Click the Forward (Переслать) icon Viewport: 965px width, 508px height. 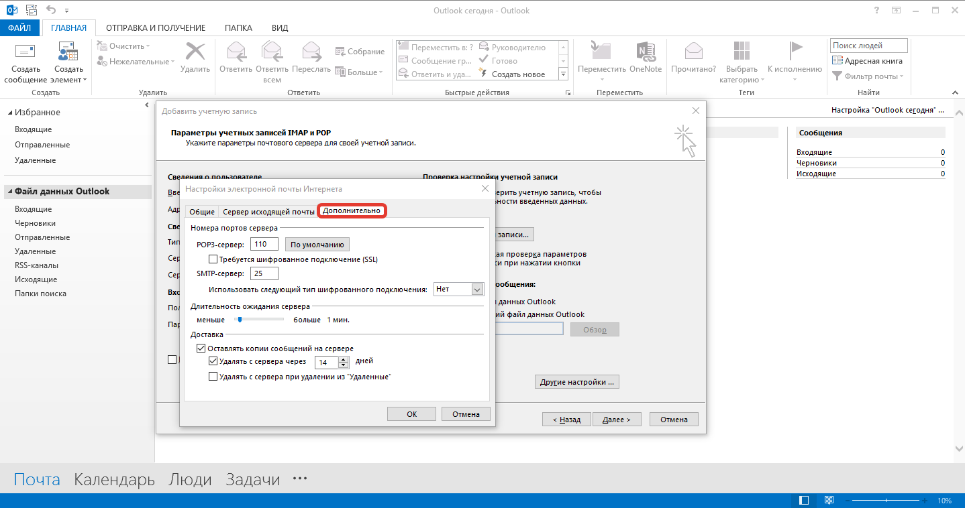311,52
